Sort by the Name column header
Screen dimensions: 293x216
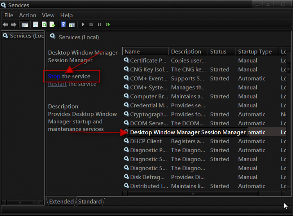pyautogui.click(x=145, y=52)
